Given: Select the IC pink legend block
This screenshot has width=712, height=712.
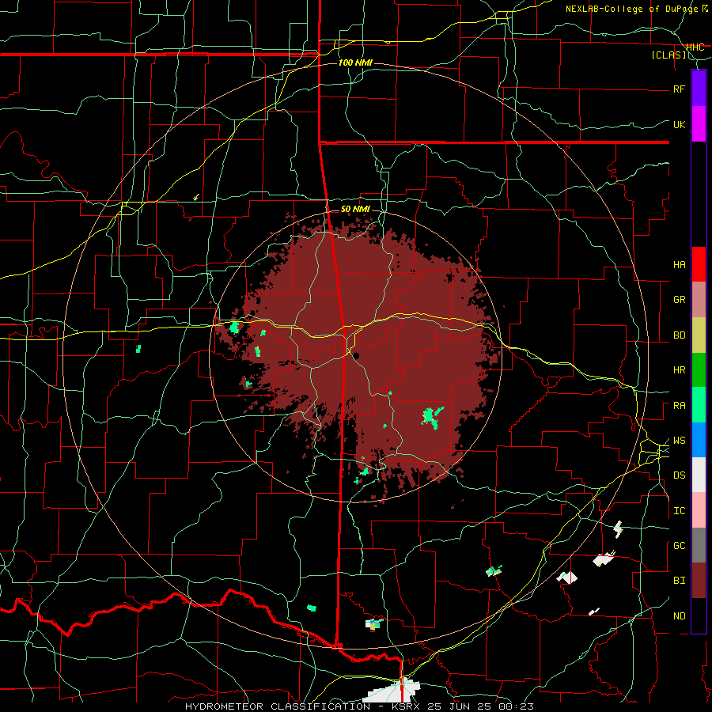Looking at the screenshot, I should tap(699, 510).
